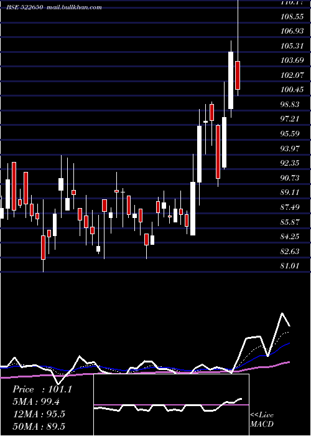The width and height of the screenshot is (311, 436).
Task: Click the 81.01 price level label
Action: 290,265
